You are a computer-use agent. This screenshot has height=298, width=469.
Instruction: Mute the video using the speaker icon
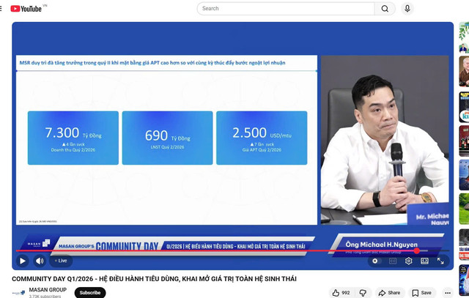(x=40, y=261)
